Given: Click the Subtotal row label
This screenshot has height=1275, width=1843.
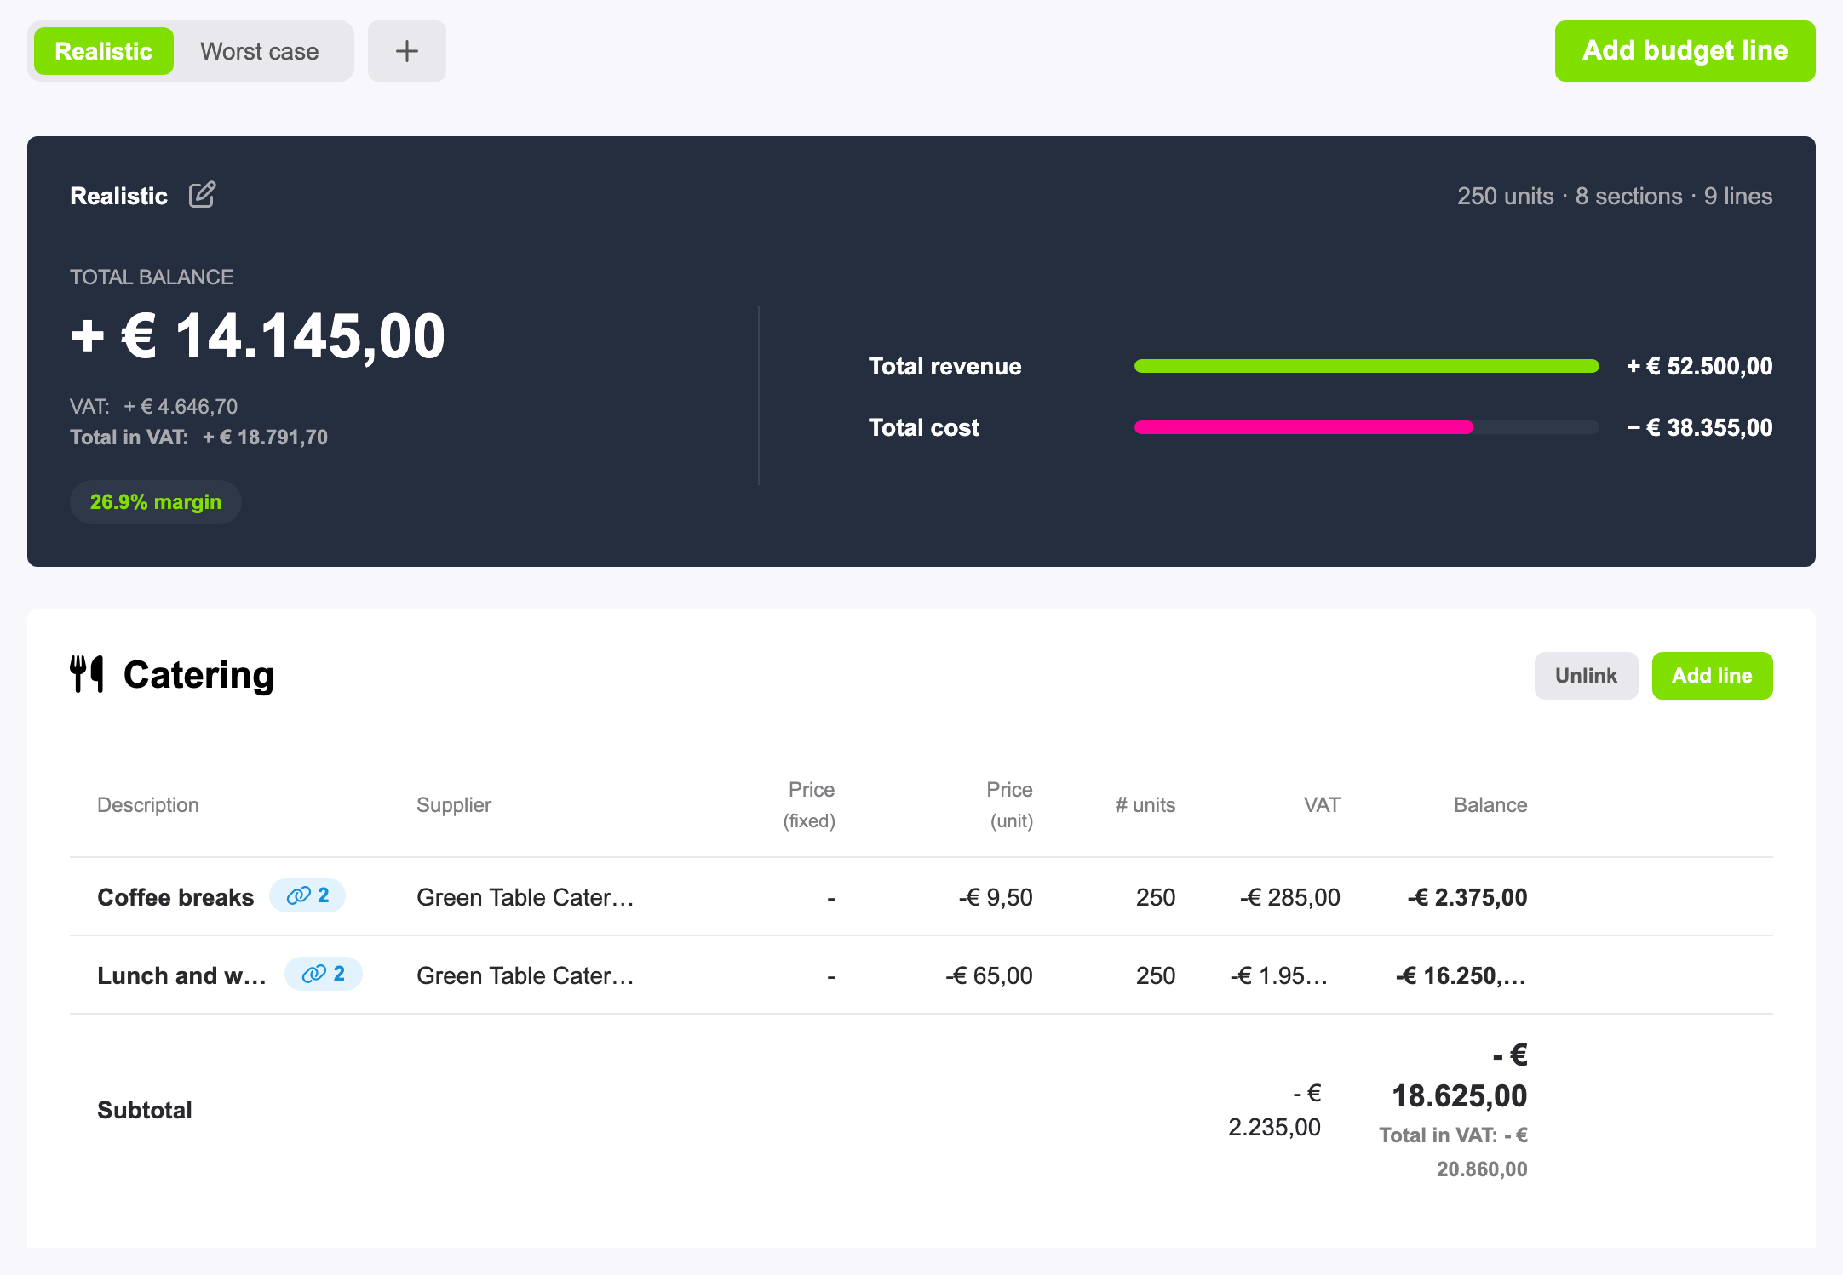Looking at the screenshot, I should click(145, 1110).
